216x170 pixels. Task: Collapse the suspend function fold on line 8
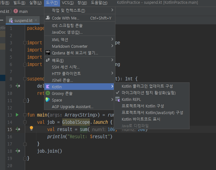pos(25,79)
